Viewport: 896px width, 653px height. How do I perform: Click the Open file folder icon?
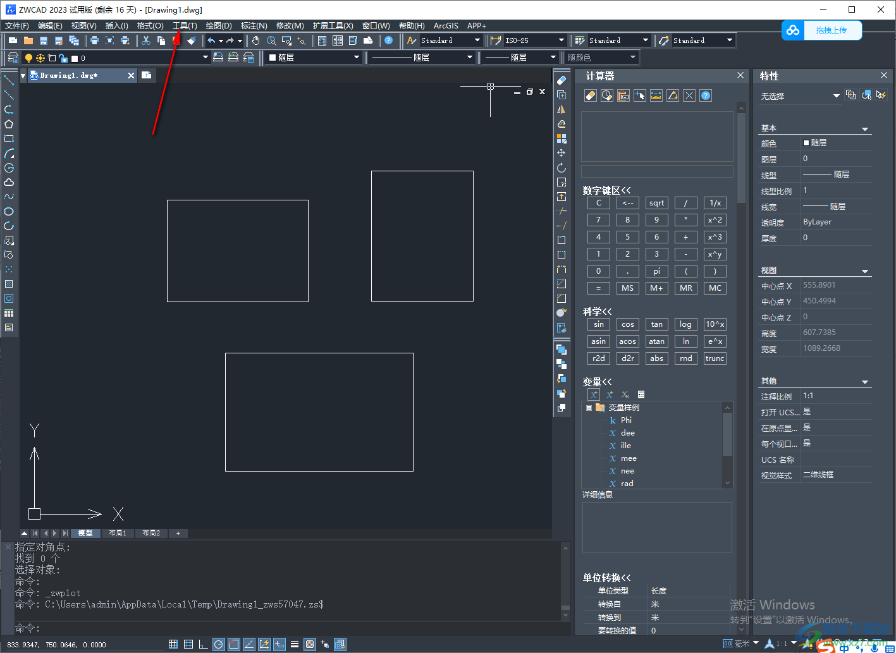point(28,40)
